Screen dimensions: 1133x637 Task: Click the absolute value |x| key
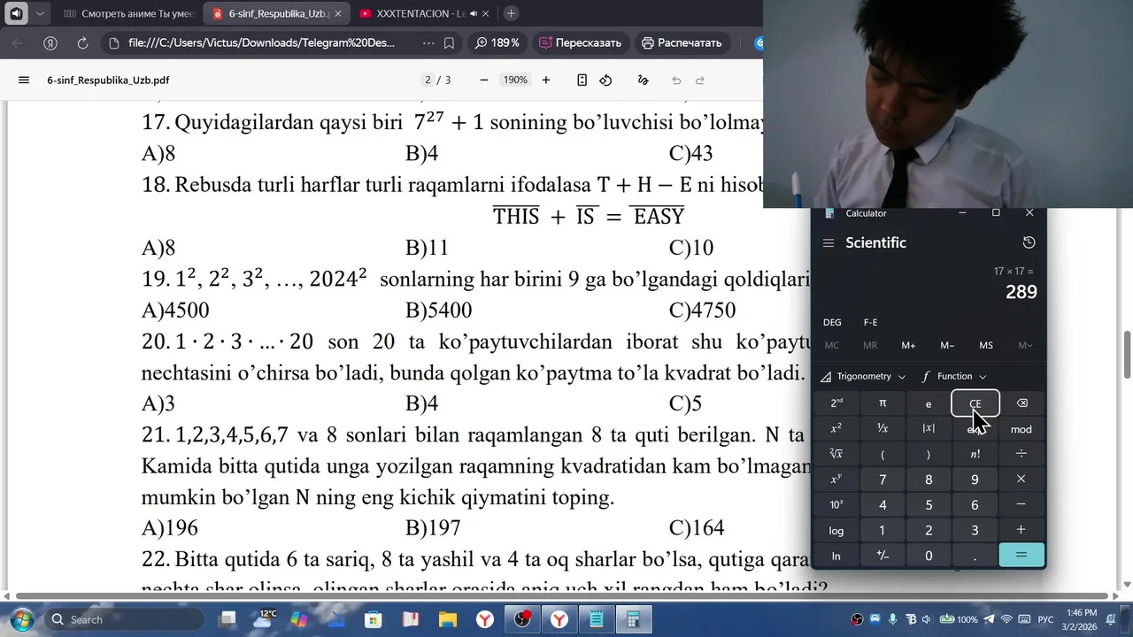(929, 429)
